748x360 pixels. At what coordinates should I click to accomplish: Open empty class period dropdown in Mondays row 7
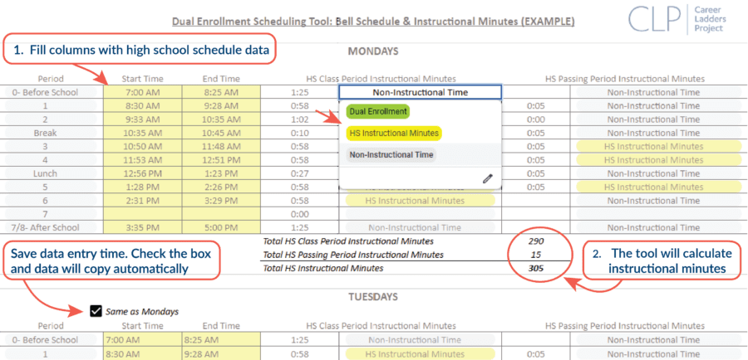(x=421, y=214)
